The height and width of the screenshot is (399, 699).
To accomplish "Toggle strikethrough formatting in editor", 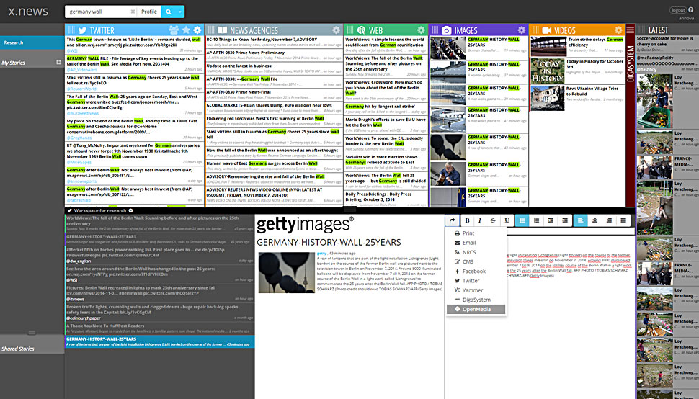I will tap(493, 220).
